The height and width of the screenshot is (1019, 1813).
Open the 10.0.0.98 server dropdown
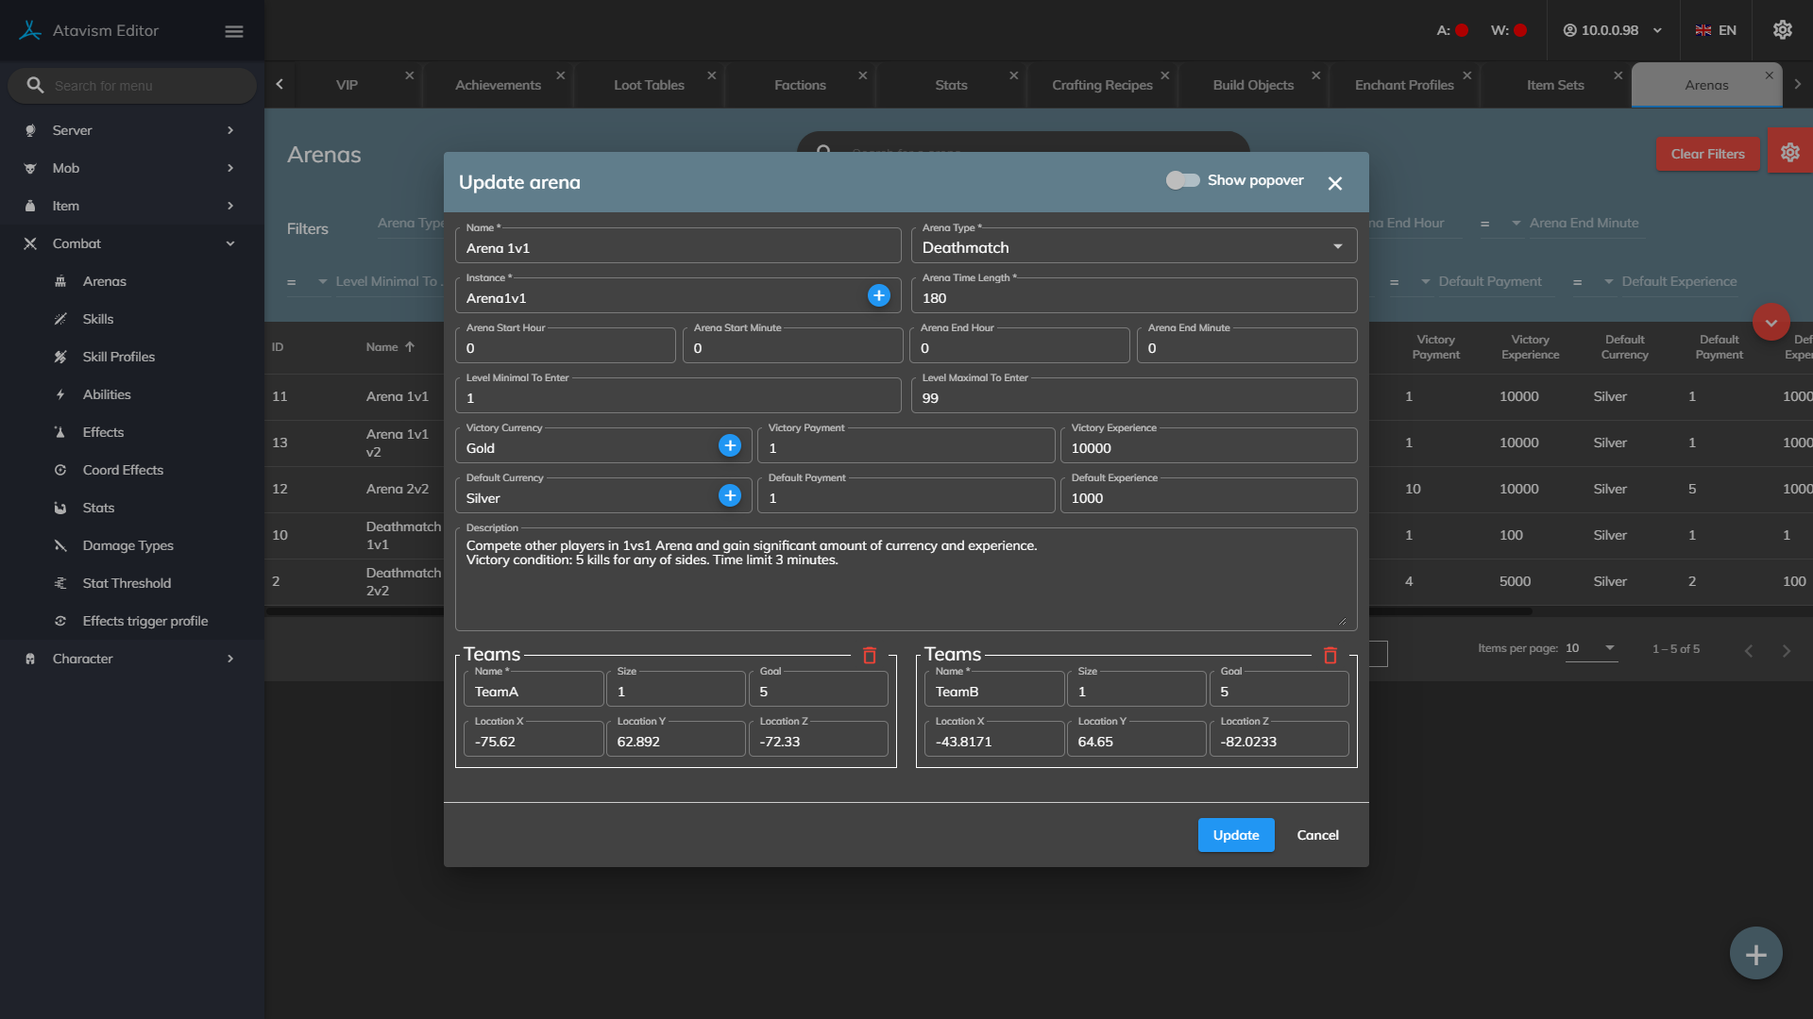coord(1613,30)
